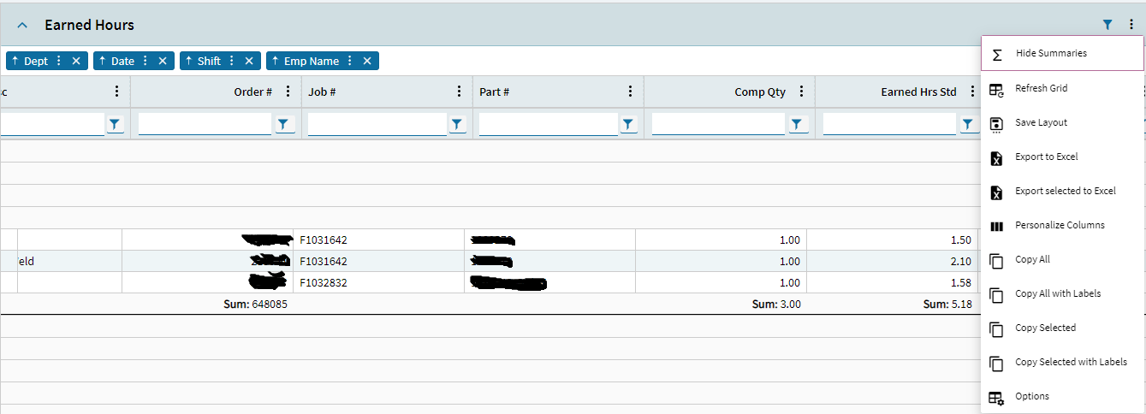Remove the Emp Name grouping chip
The width and height of the screenshot is (1146, 414).
(x=366, y=61)
